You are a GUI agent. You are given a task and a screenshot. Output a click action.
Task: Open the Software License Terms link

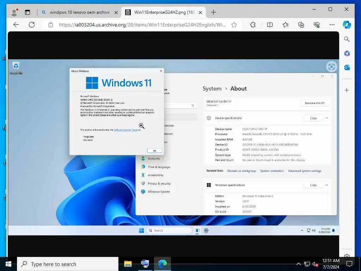(x=126, y=130)
